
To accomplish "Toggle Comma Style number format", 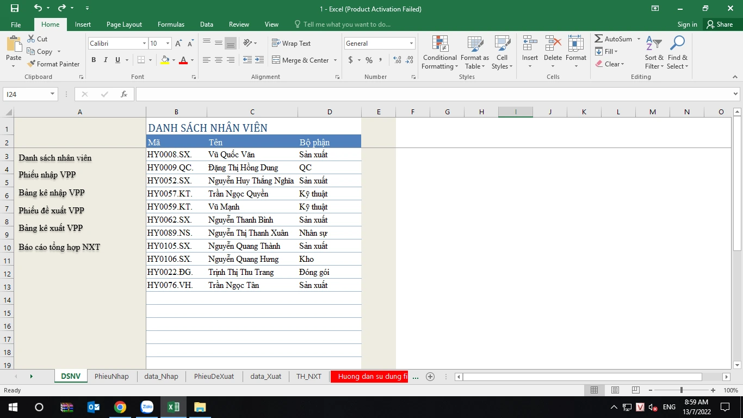I will [380, 60].
